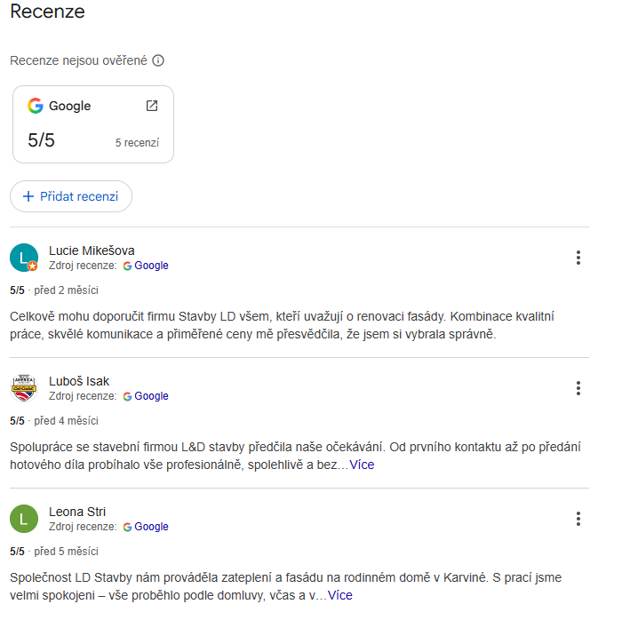
Task: Open the three-dot menu for Lucie Mikešova's review
Action: (578, 258)
